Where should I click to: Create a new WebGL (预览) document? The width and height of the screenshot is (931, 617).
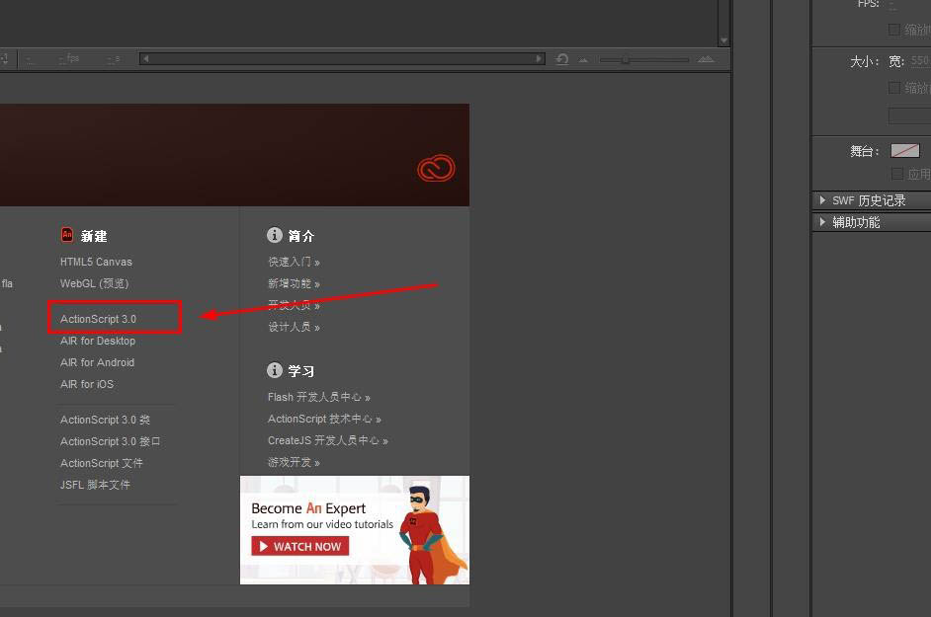pos(95,283)
